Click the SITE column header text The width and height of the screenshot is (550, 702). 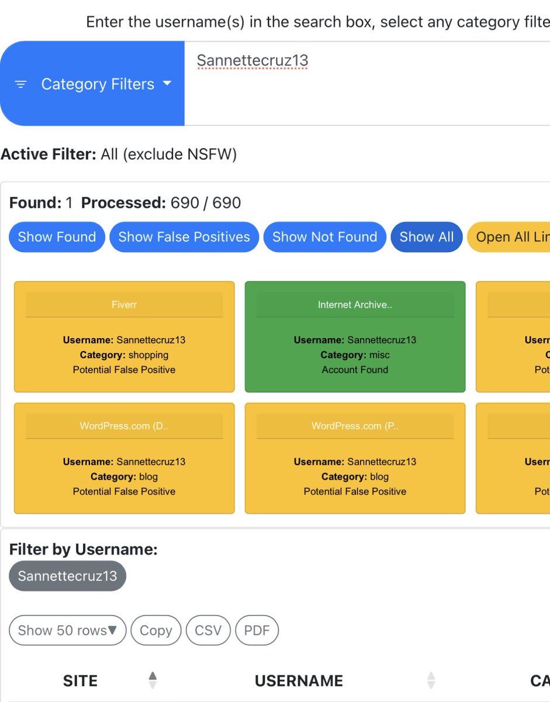coord(80,680)
